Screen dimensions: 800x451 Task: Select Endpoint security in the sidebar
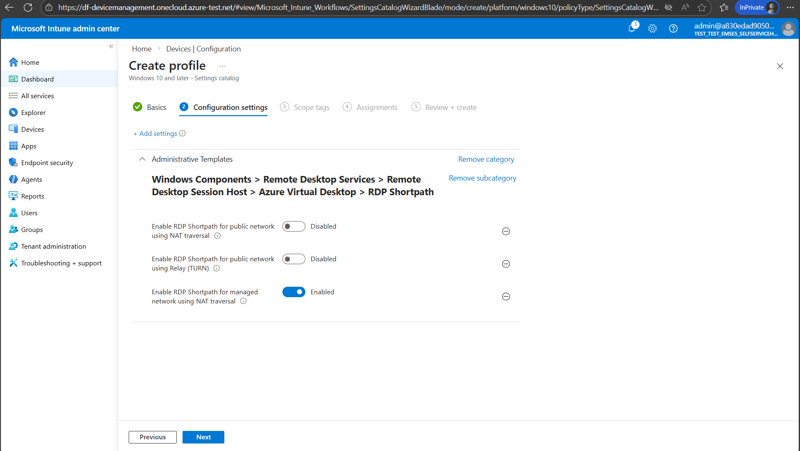click(x=47, y=162)
